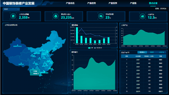
Task: Click the 平均毛利率 card icon
Action: coord(101,16)
